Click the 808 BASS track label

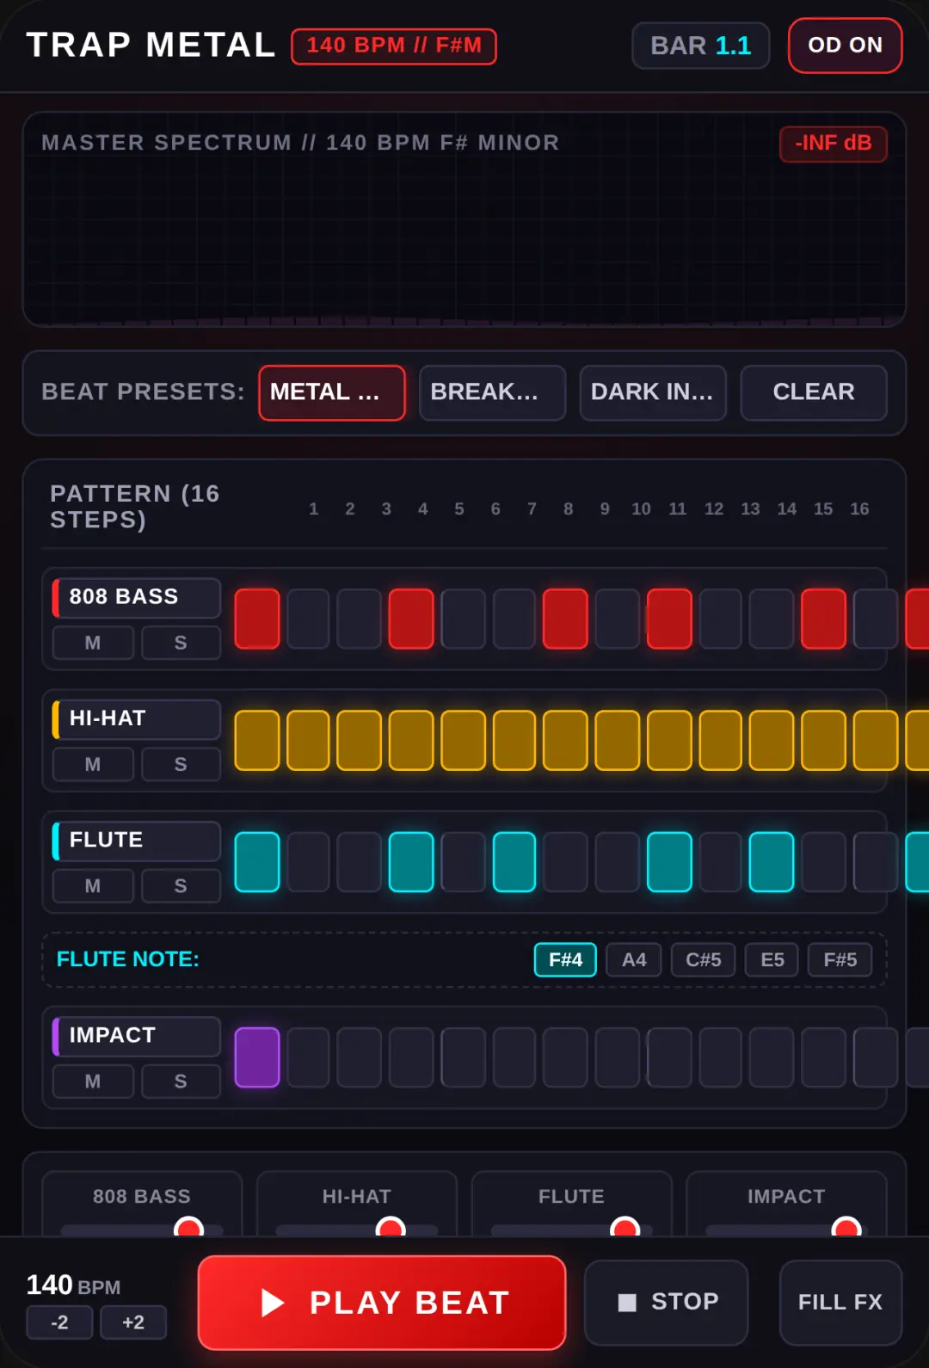(x=137, y=597)
